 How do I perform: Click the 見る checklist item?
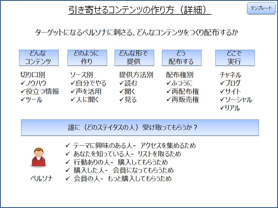pos(128,100)
